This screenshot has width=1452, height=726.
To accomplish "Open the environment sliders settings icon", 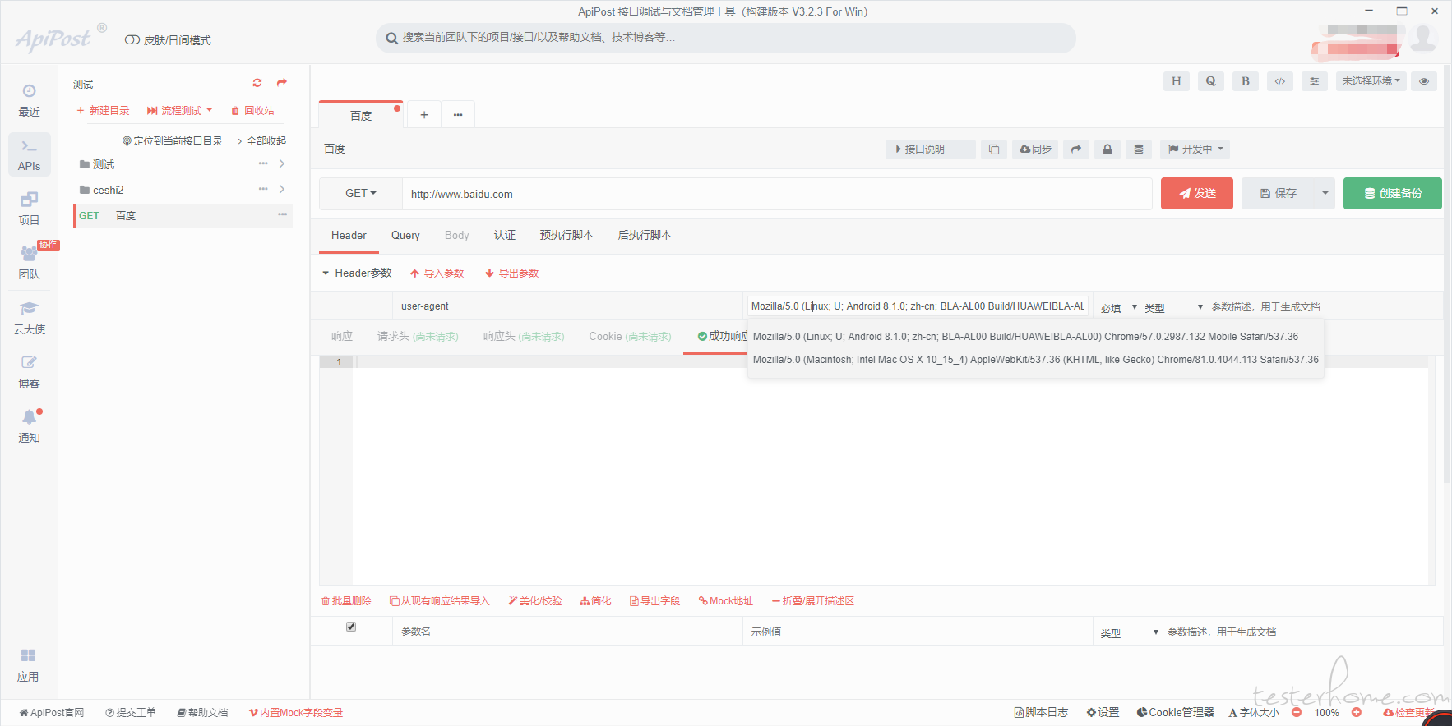I will coord(1314,81).
